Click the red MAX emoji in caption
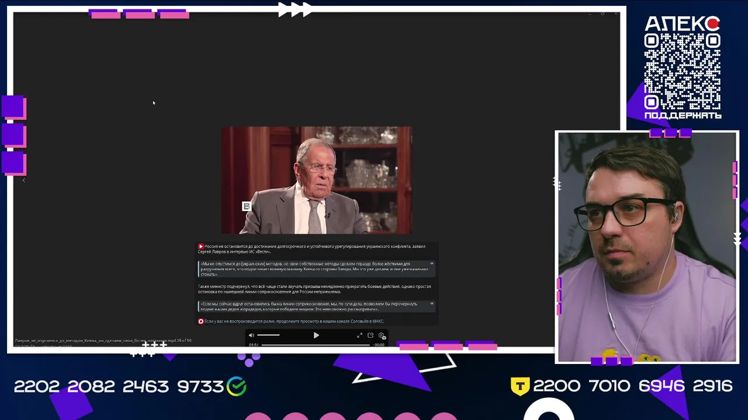The image size is (748, 420). (201, 321)
